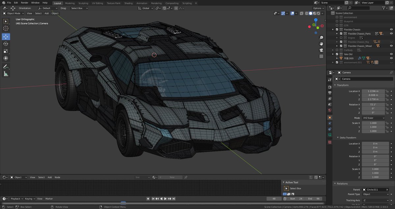Lock the Location X property
The image size is (395, 209).
[x=387, y=91]
